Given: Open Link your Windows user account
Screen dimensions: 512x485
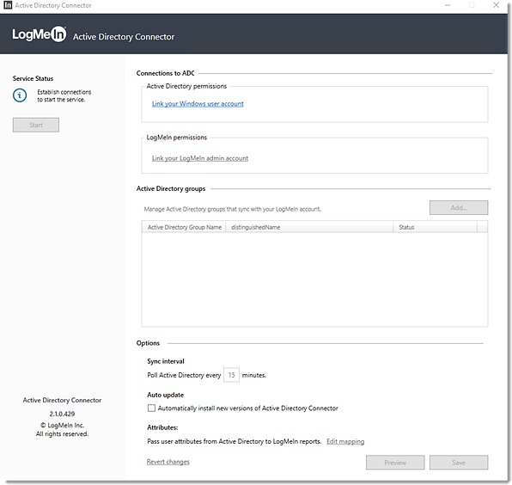Looking at the screenshot, I should [198, 104].
